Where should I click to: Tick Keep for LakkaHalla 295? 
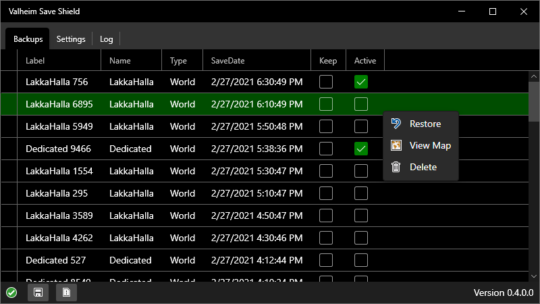326,193
